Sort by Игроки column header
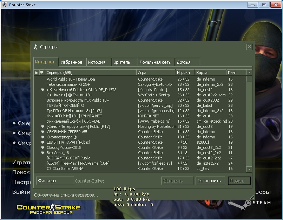 coord(185,73)
